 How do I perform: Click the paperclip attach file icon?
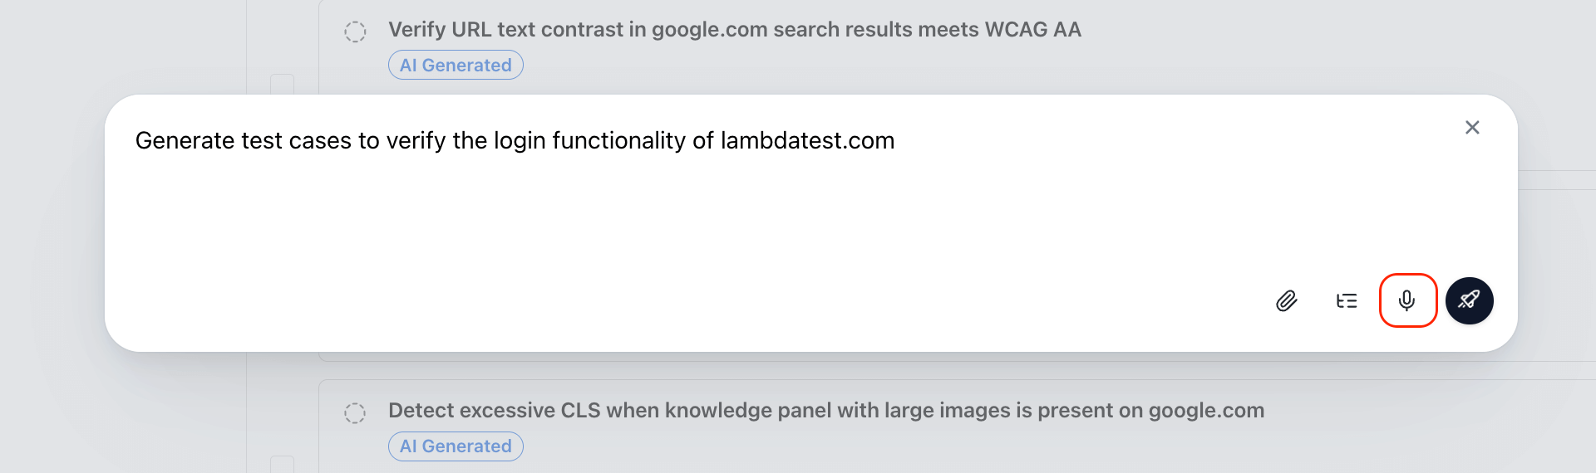tap(1287, 300)
